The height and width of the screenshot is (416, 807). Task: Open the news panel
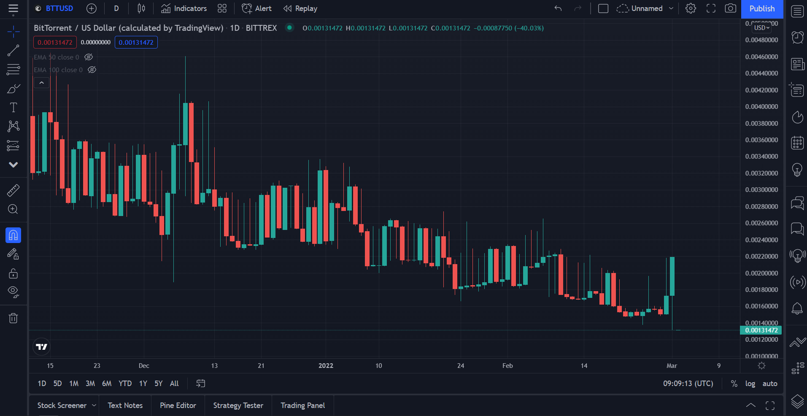coord(797,64)
